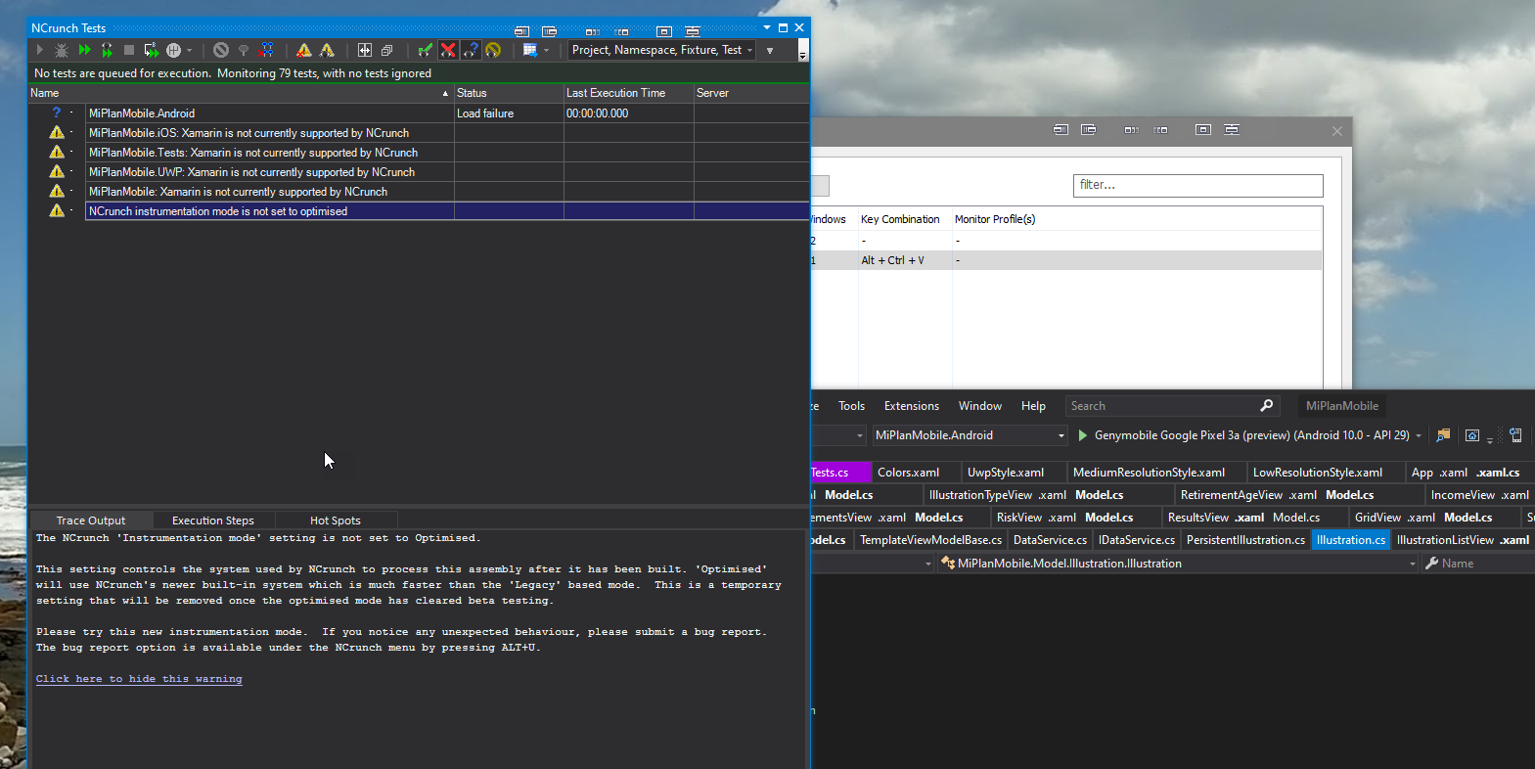1535x769 pixels.
Task: Toggle visibility of passing tests filter
Action: pos(425,50)
